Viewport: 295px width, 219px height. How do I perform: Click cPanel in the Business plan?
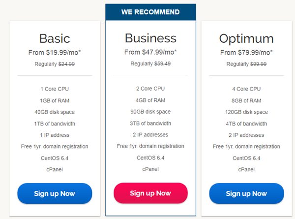coord(150,169)
